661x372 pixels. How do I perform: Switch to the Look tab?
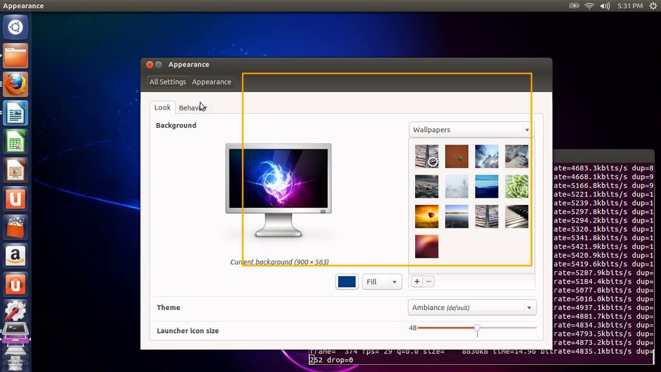point(162,107)
